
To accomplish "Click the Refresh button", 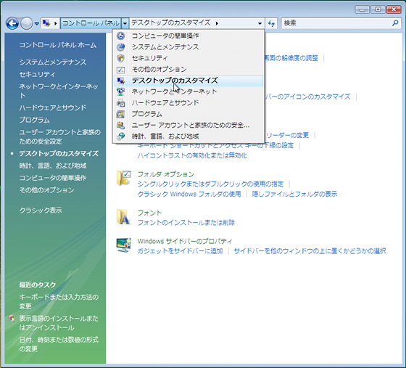I will click(x=271, y=23).
